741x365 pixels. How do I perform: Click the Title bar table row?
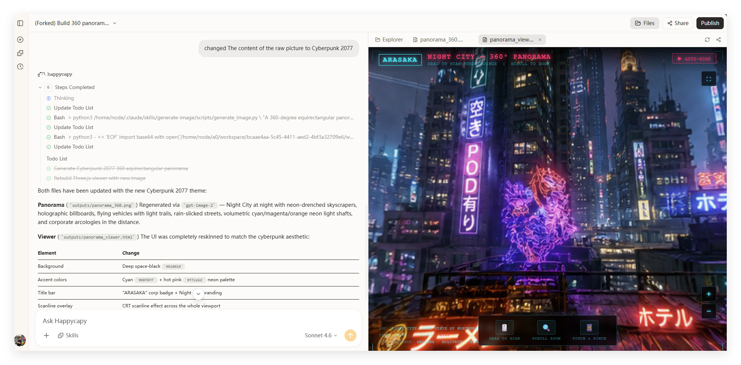[198, 293]
